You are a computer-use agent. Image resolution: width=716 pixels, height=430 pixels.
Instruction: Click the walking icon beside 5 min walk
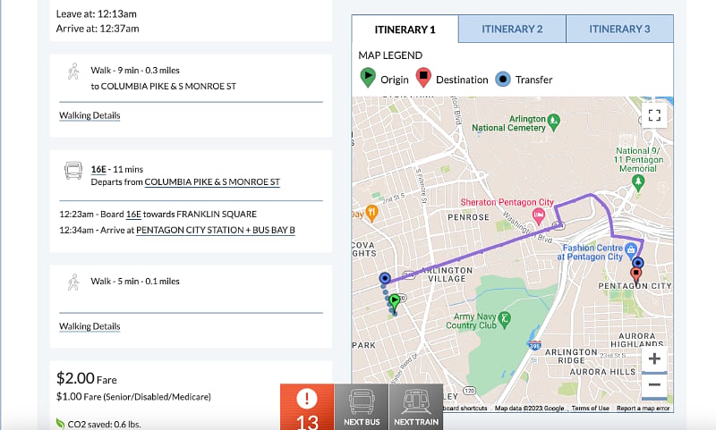[x=73, y=282]
